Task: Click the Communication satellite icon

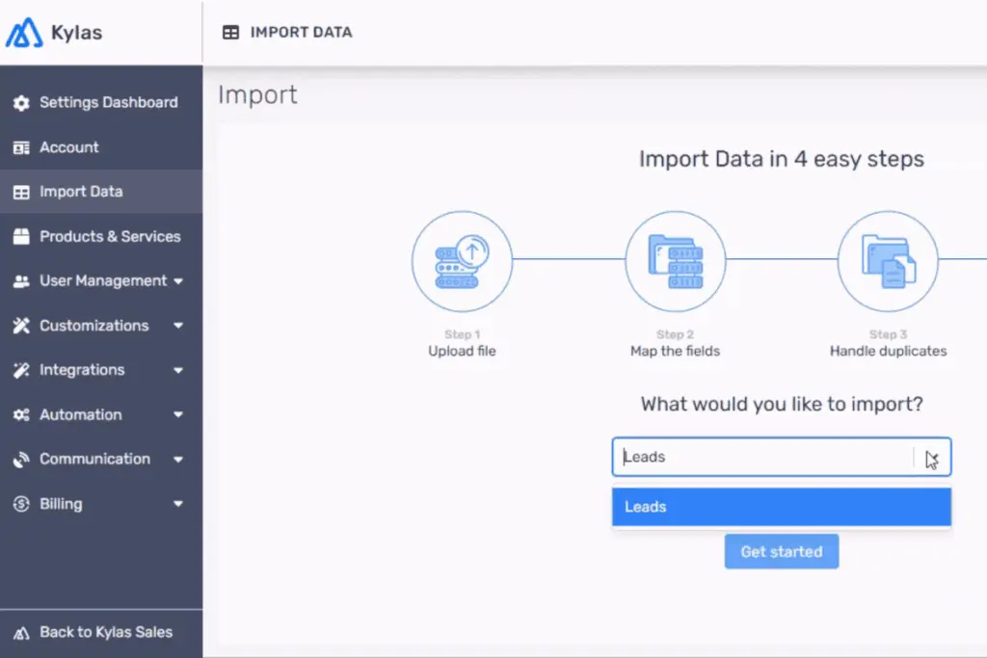Action: (x=21, y=460)
